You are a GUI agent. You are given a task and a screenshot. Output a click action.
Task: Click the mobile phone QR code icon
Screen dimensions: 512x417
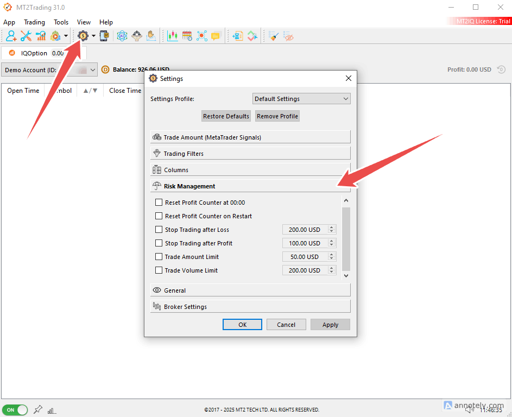[x=104, y=36]
